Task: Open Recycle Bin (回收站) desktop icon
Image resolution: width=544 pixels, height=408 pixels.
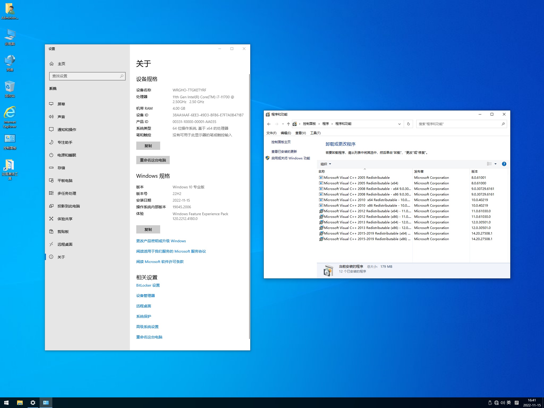Action: pos(10,89)
